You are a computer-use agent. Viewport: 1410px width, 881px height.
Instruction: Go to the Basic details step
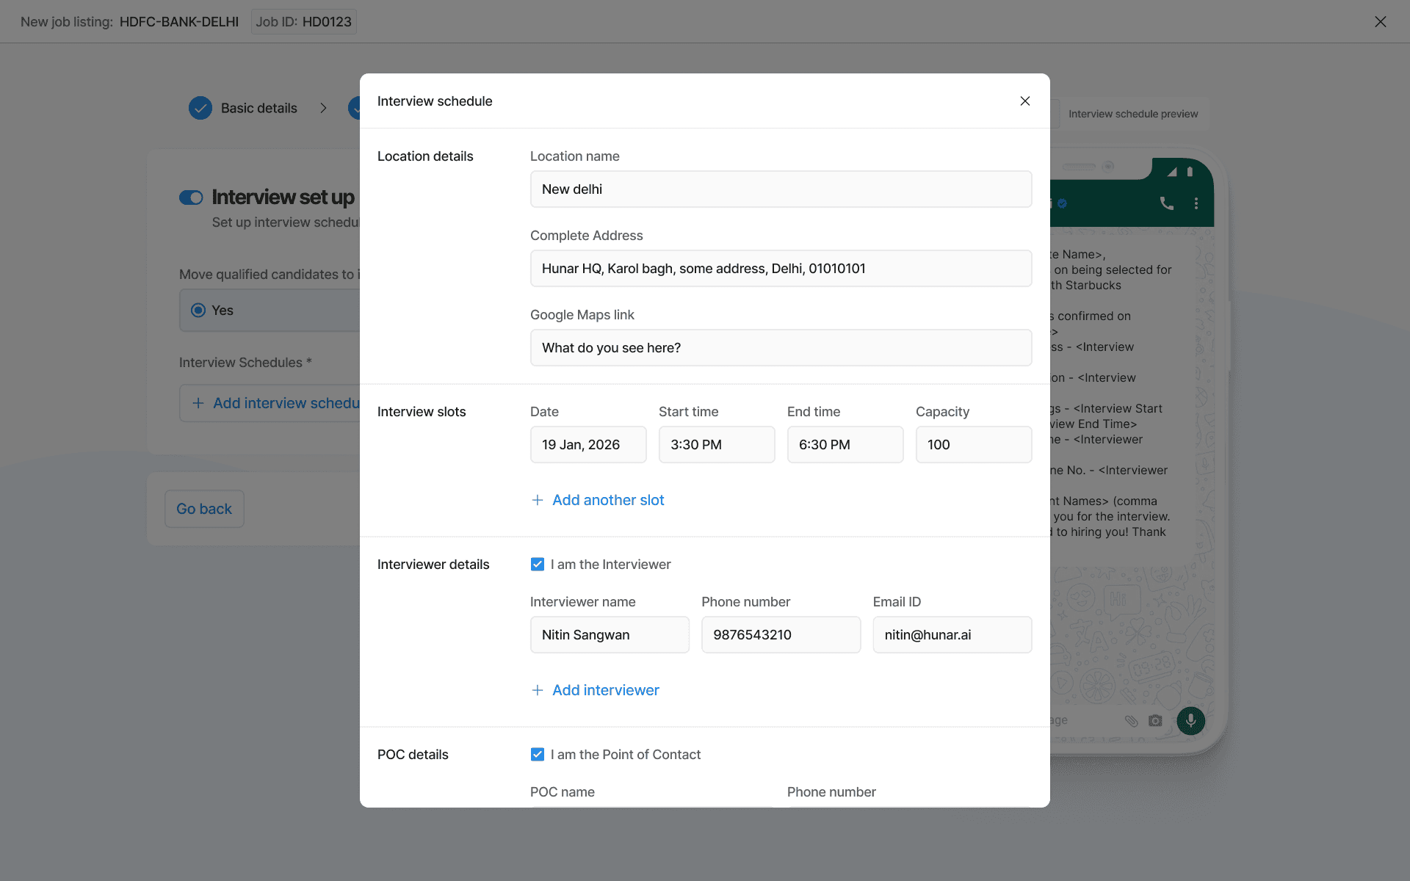click(258, 108)
